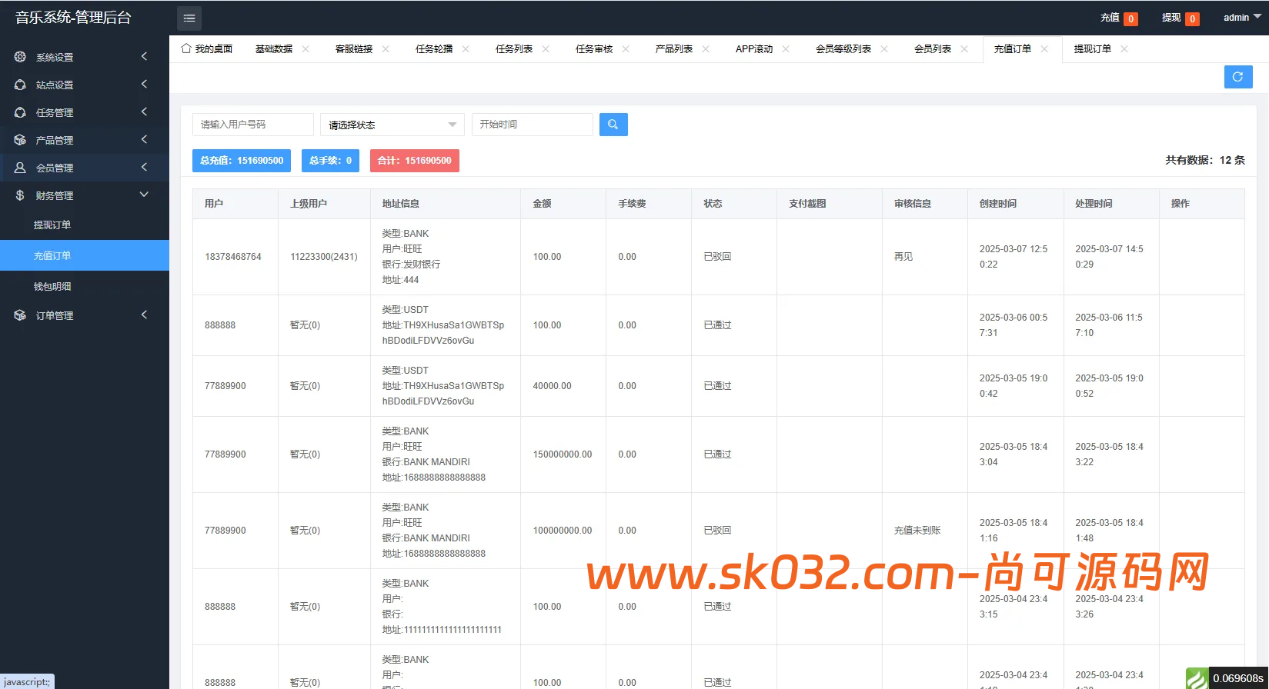This screenshot has height=689, width=1269.
Task: Click the 站点设置 sidebar icon
Action: 20,85
